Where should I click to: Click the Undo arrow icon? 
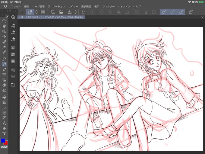pos(84,12)
